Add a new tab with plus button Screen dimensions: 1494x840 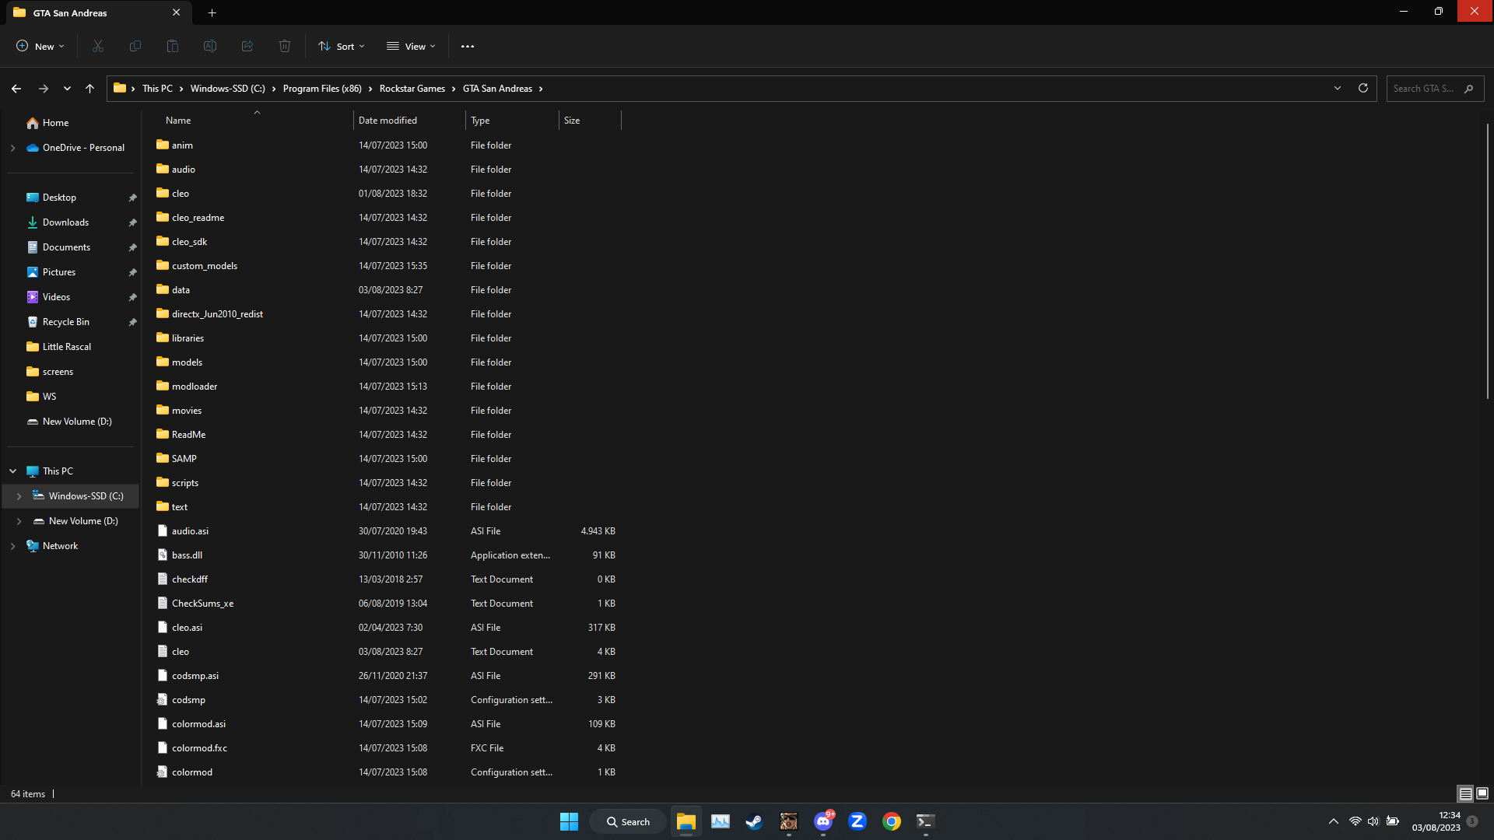(x=212, y=12)
